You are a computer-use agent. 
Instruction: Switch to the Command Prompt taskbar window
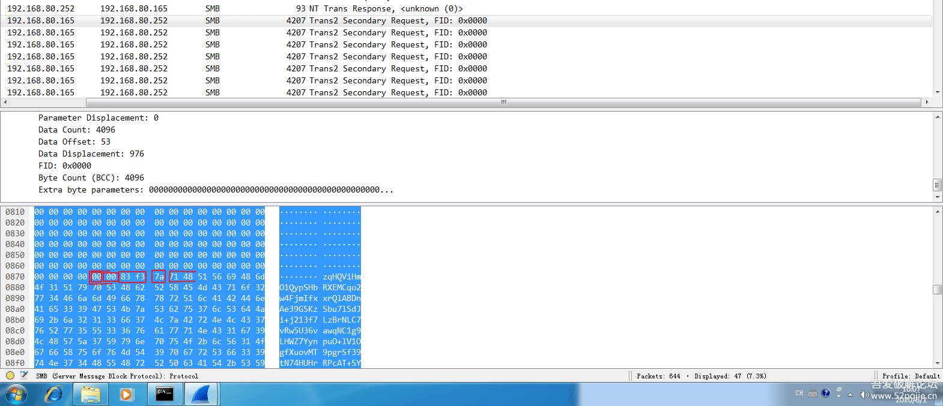(x=164, y=395)
